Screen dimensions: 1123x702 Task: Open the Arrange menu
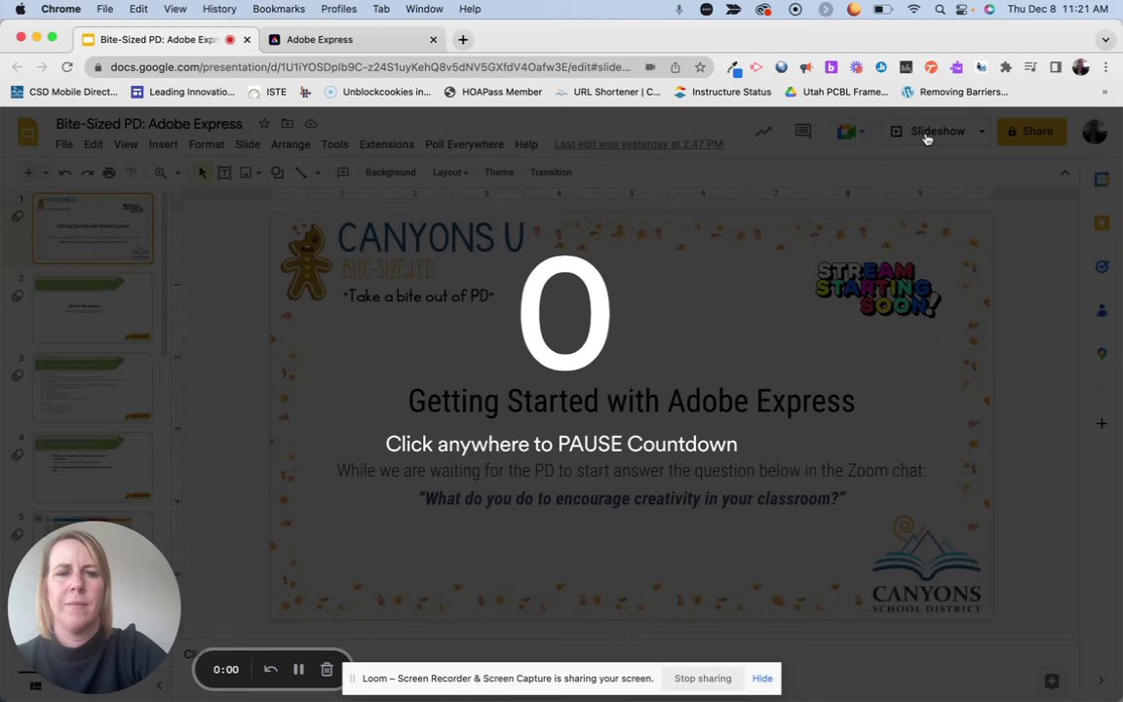290,144
